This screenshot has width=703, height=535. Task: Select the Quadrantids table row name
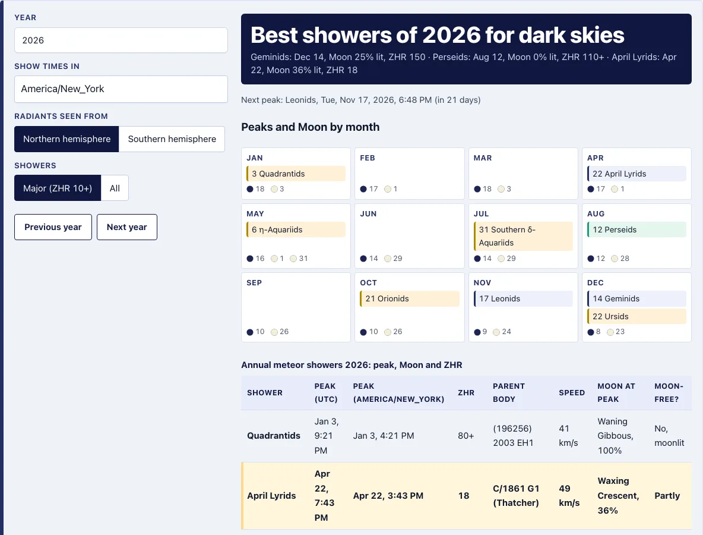pos(274,436)
